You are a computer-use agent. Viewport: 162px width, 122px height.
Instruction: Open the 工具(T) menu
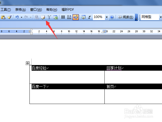(x=6, y=10)
